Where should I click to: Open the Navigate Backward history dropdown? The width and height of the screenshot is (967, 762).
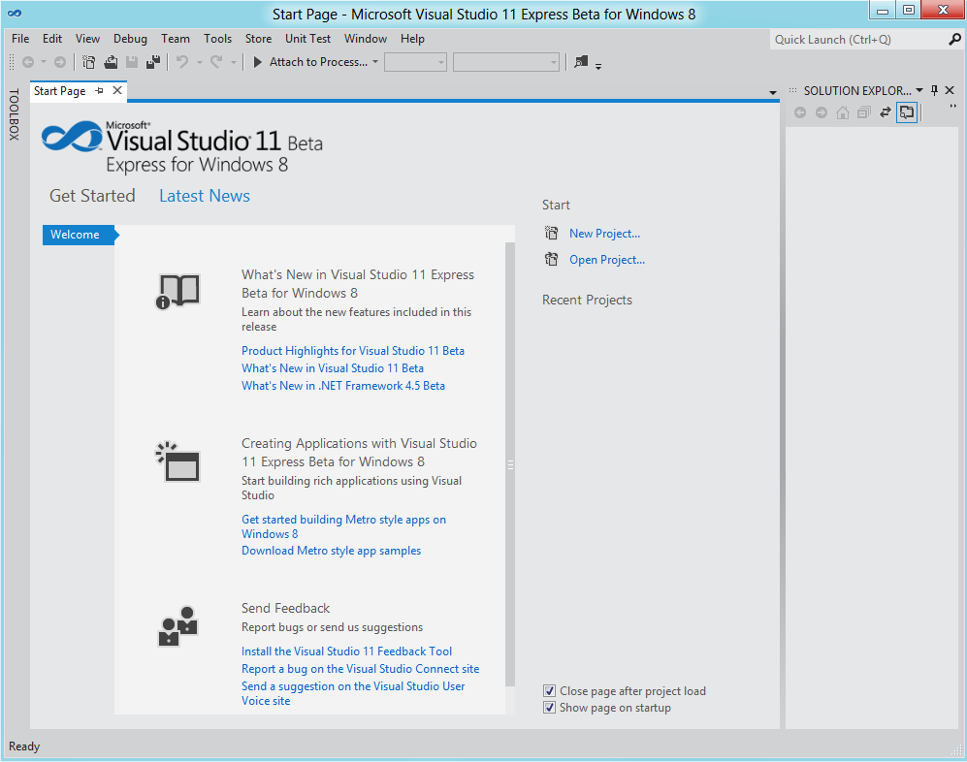[x=44, y=62]
